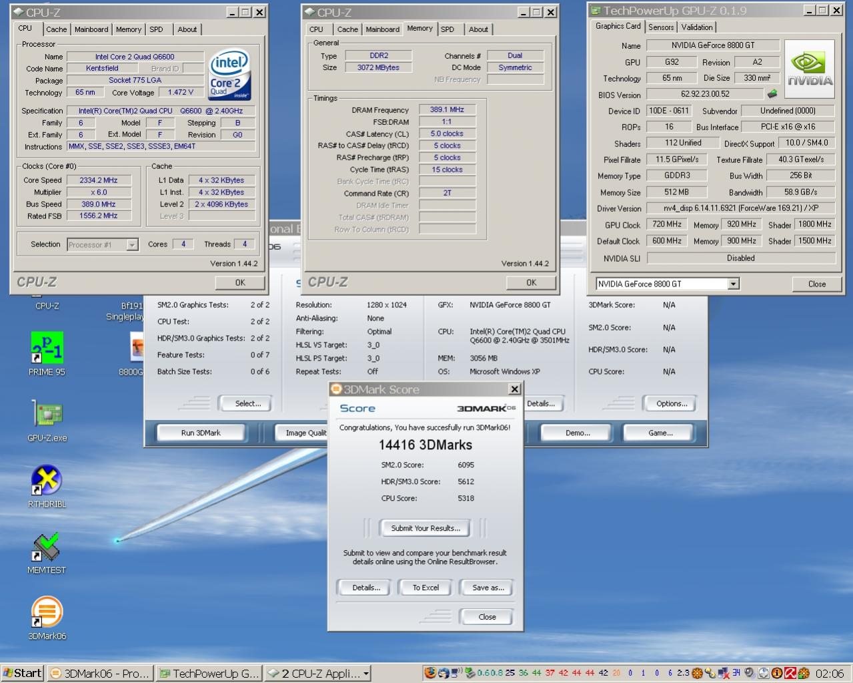Open the Sensors tab in GPU-Z
Screen dimensions: 853x683
click(x=660, y=27)
